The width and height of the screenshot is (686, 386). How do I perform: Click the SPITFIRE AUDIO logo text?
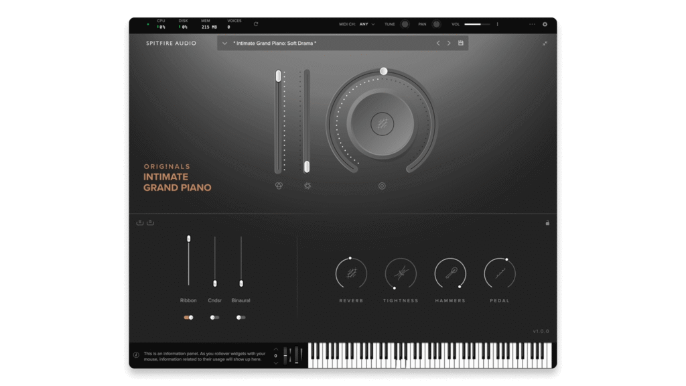(171, 44)
